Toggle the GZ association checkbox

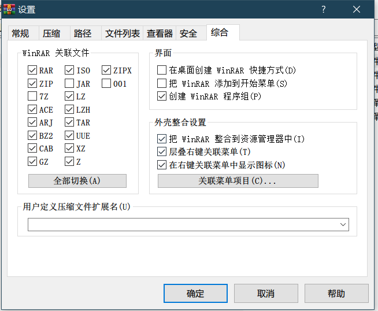pyautogui.click(x=32, y=161)
